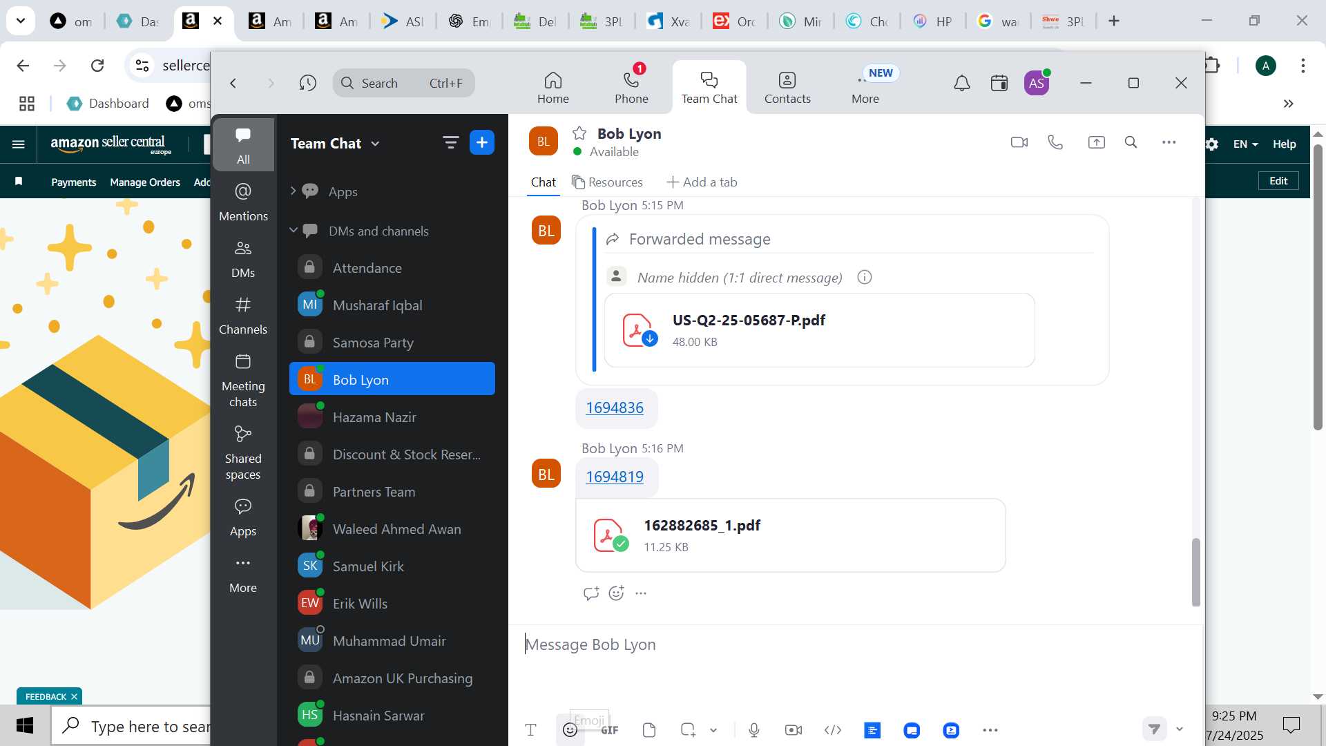Collapse DMs and channels section

coord(293,230)
